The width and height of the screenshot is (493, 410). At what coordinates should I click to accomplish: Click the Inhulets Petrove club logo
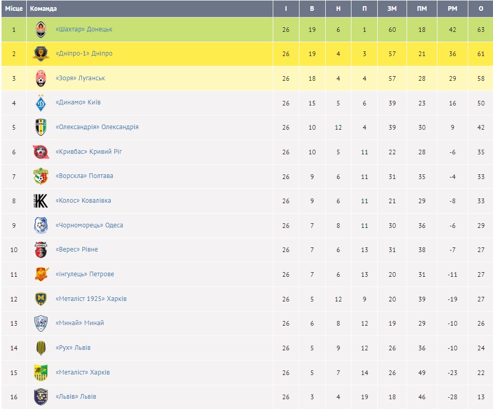coord(41,274)
